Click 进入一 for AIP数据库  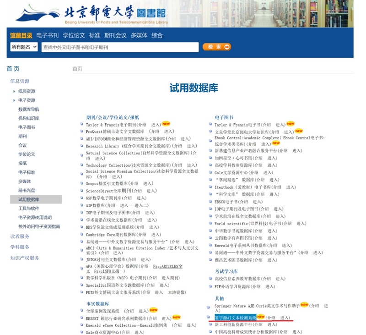pyautogui.click(x=126, y=205)
